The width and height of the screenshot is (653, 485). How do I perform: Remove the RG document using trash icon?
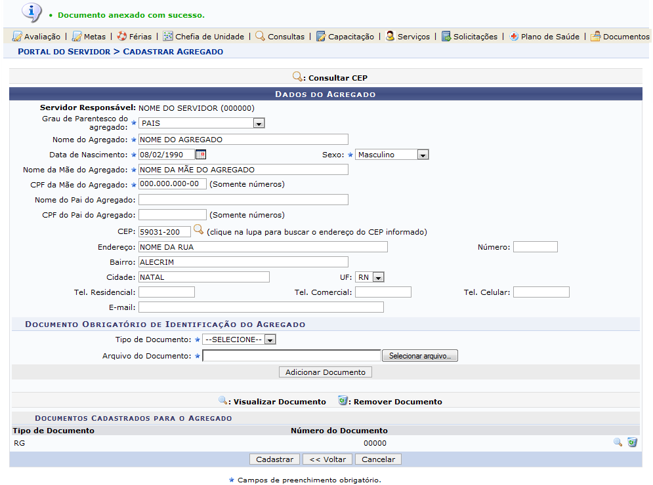click(x=632, y=442)
